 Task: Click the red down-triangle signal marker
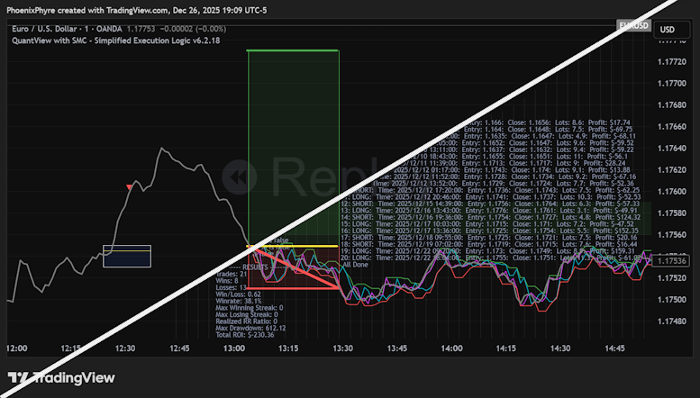131,187
